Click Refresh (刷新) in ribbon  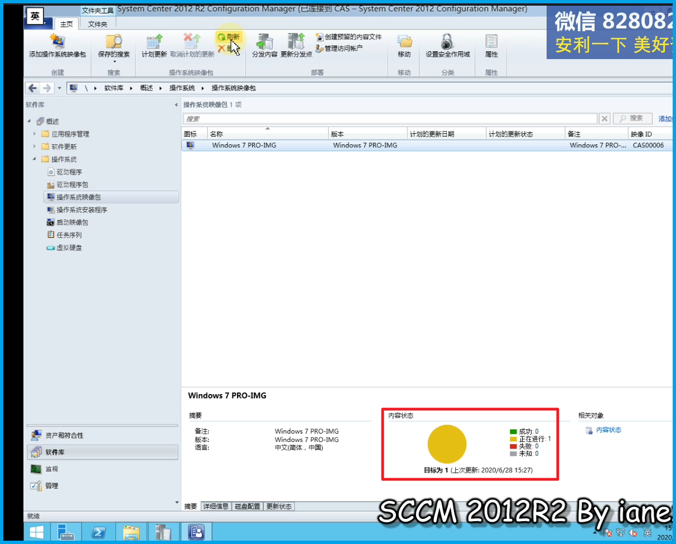pos(229,36)
